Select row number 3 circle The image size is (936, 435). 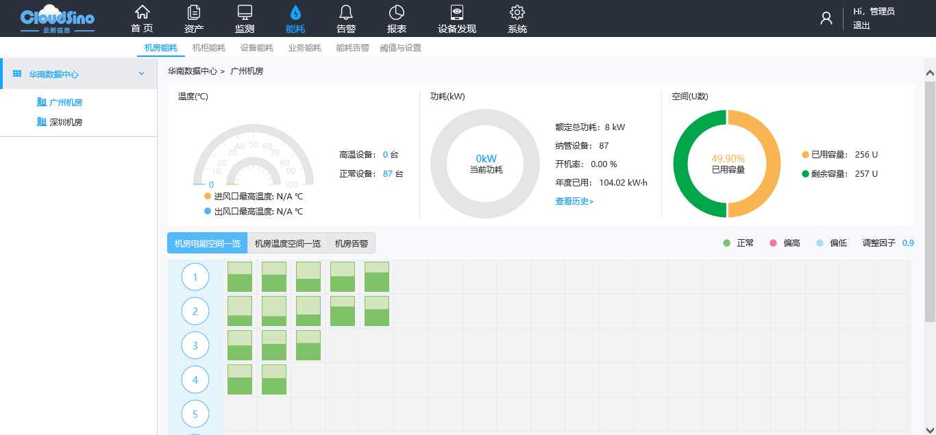pos(195,345)
